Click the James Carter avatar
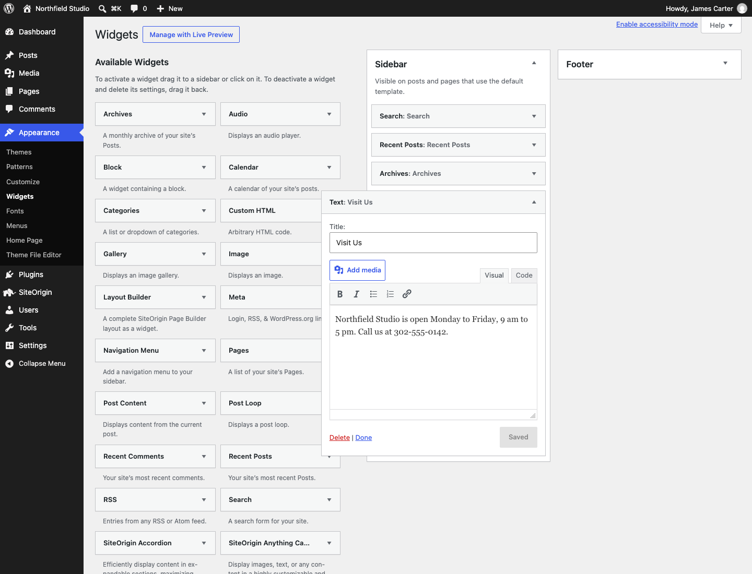The height and width of the screenshot is (574, 752). point(742,8)
